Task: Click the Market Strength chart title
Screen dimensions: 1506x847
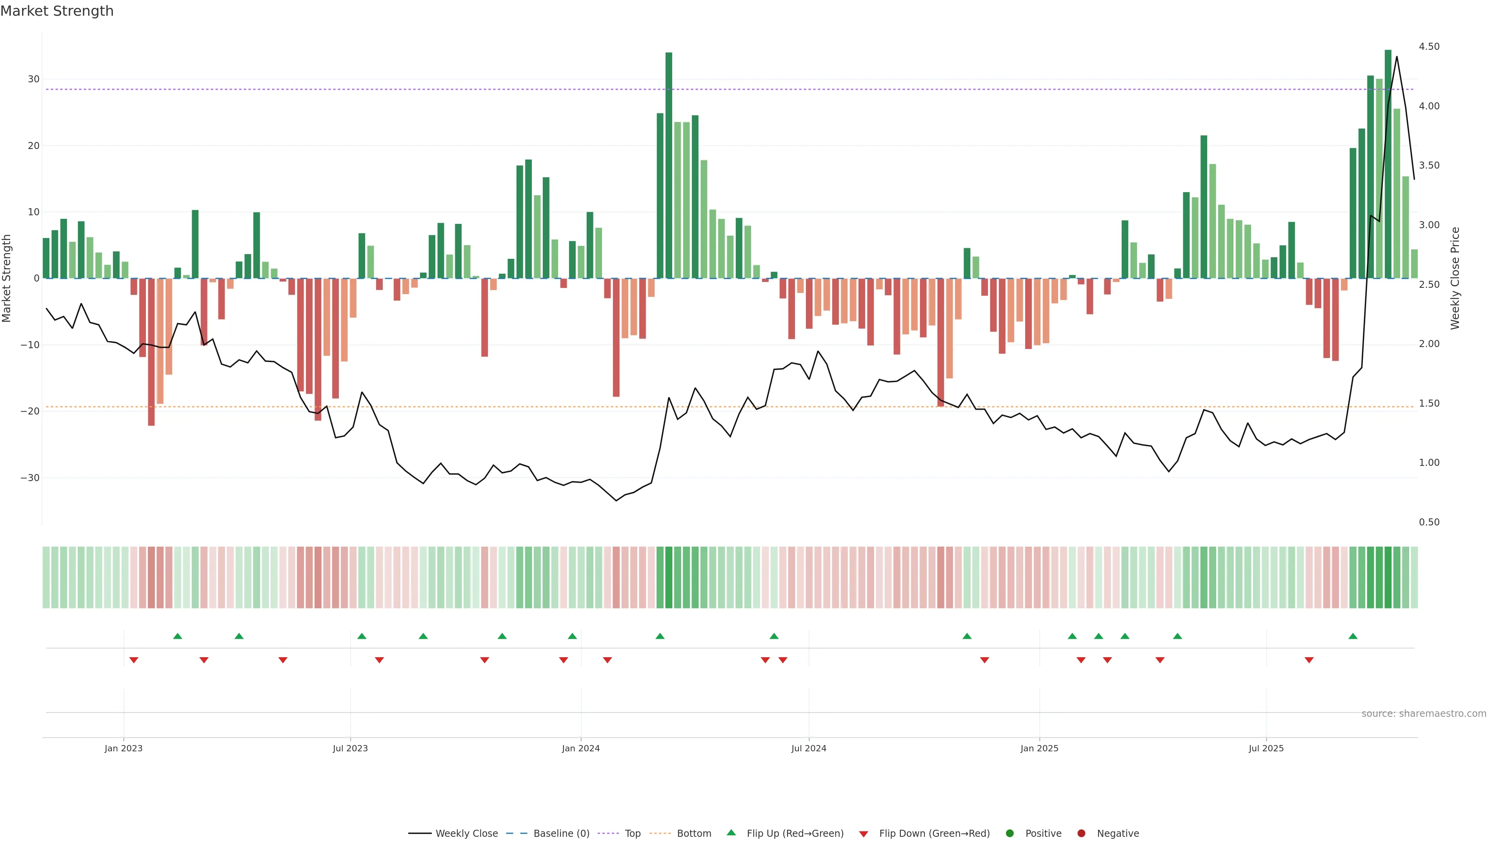Action: (x=57, y=11)
